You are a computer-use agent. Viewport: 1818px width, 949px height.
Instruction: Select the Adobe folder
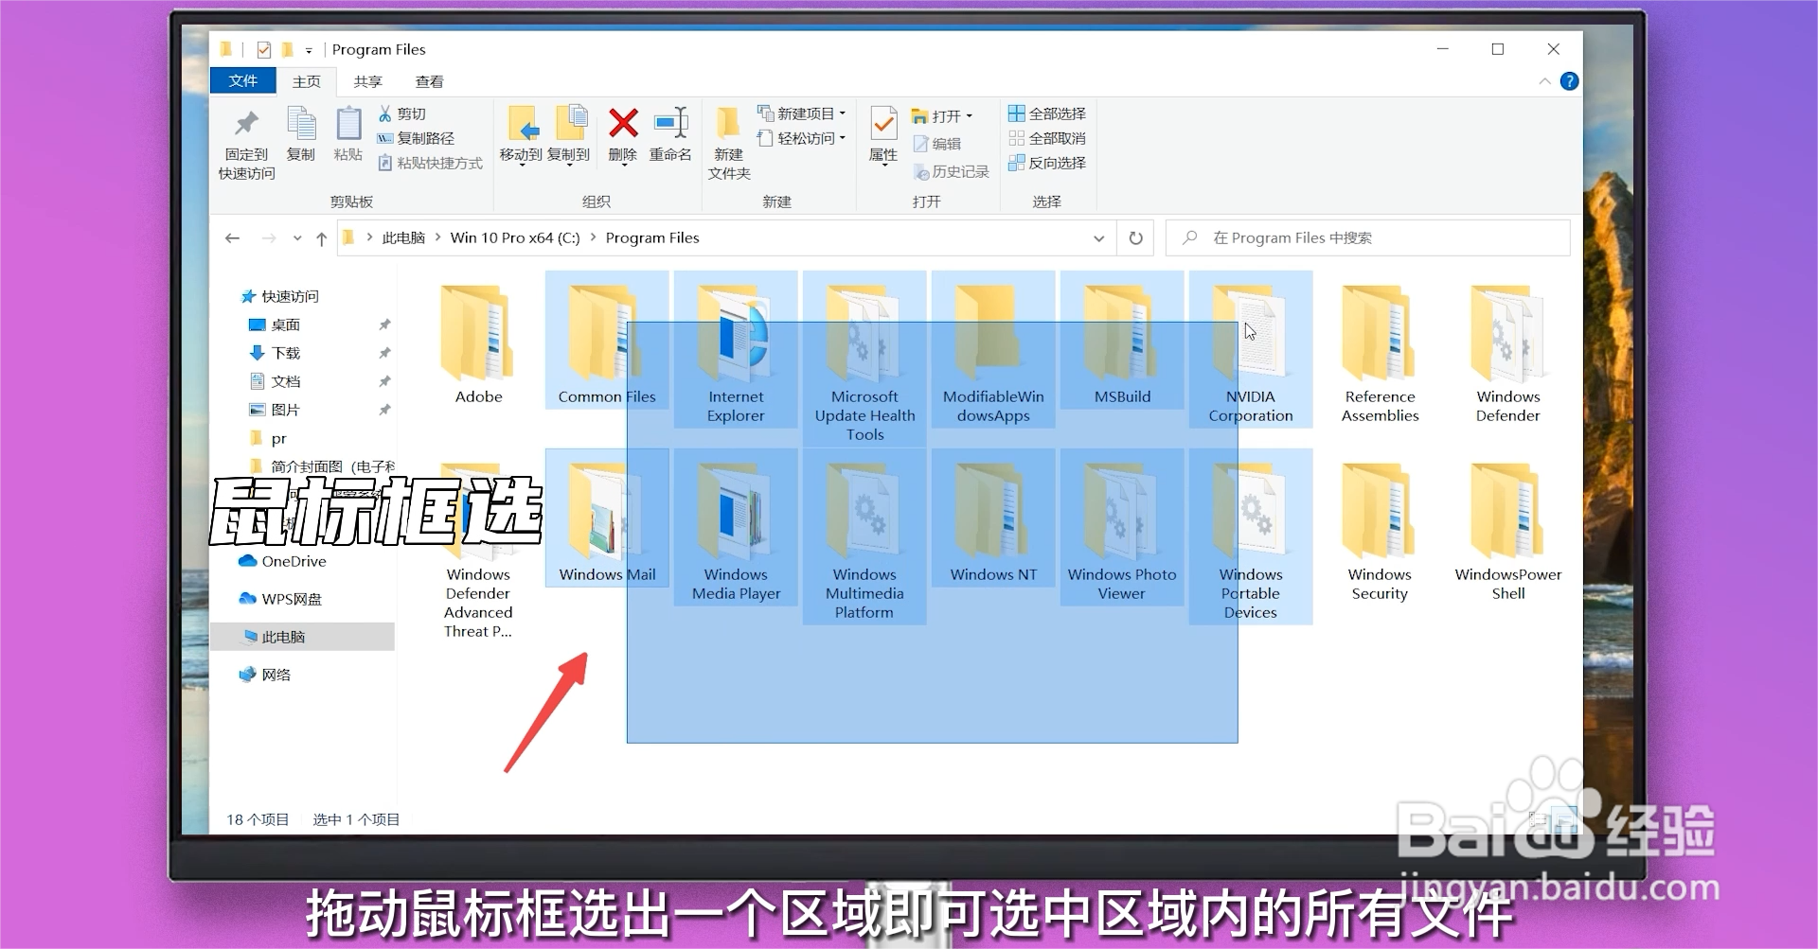click(x=478, y=346)
